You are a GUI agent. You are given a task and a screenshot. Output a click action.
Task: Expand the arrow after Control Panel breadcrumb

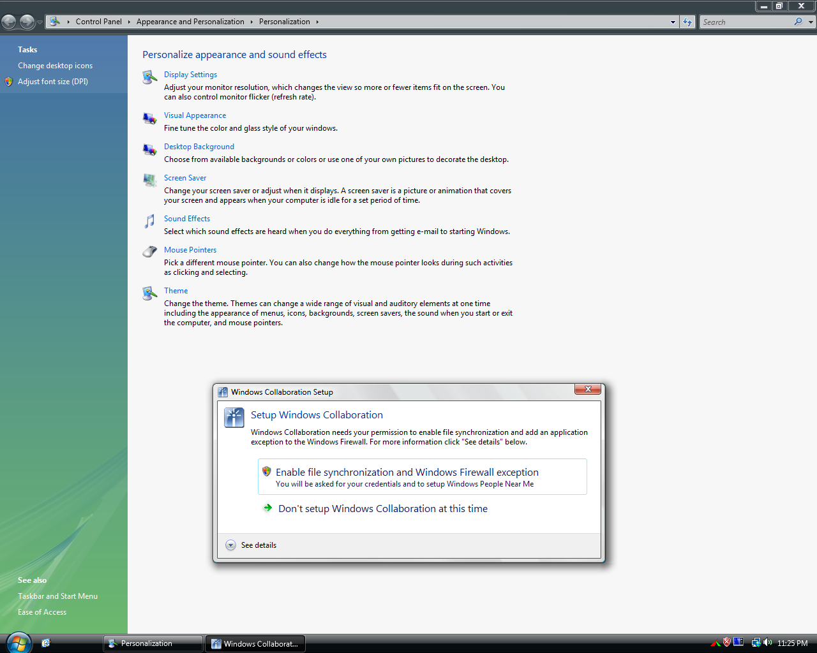coord(129,22)
